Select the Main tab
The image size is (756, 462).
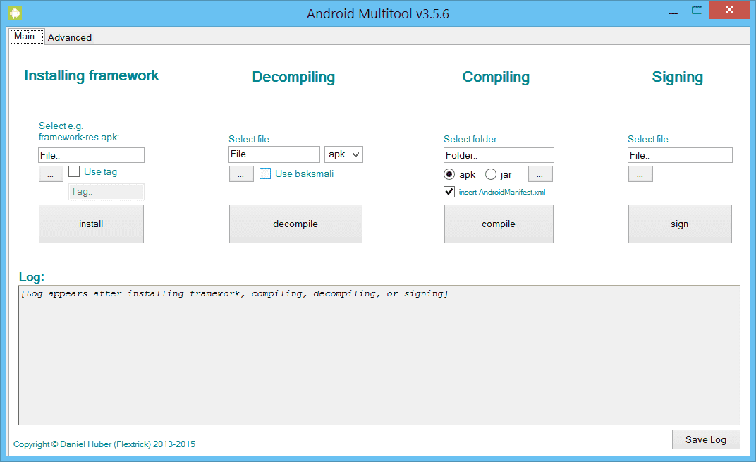(25, 37)
